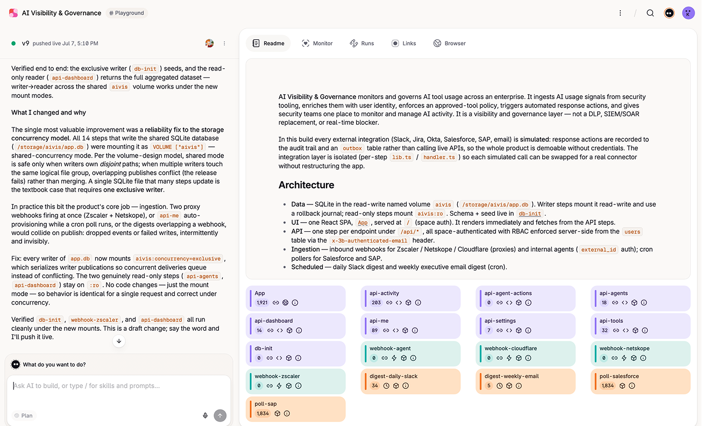Switch to the Readme tab

pyautogui.click(x=268, y=43)
